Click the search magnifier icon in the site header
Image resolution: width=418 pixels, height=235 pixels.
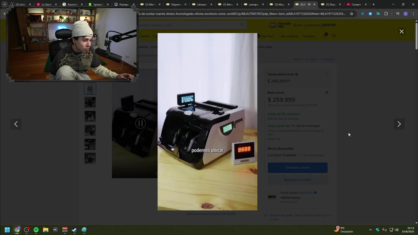242,24
